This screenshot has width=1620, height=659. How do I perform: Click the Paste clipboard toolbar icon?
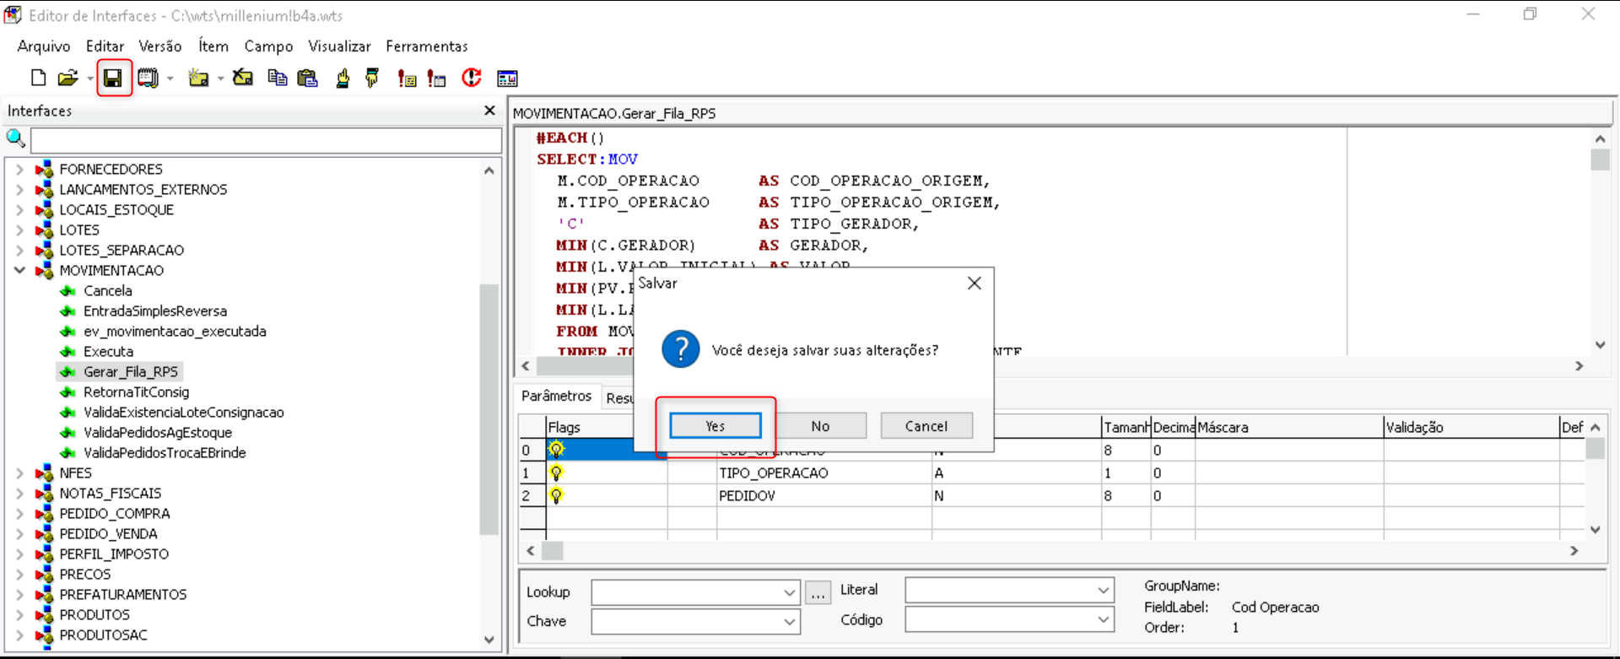tap(308, 78)
